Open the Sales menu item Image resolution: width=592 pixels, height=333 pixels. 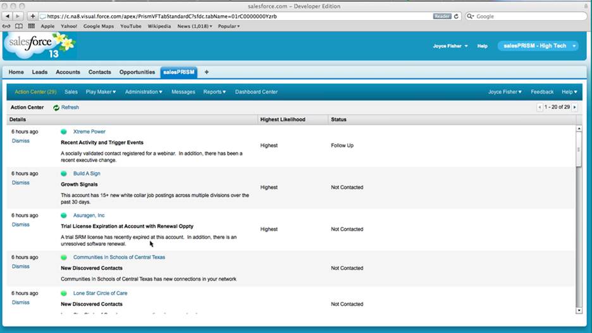[71, 92]
